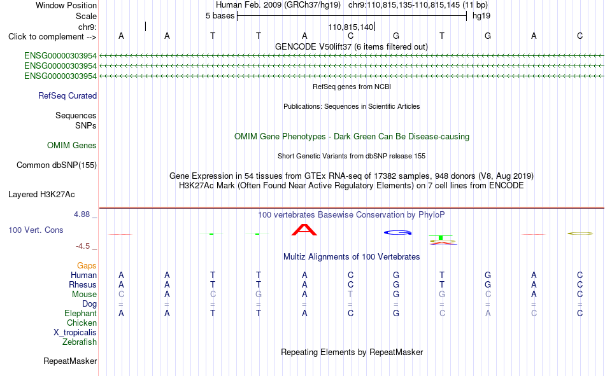
Task: Select the '110,815,140' coordinate marker
Action: pos(351,27)
